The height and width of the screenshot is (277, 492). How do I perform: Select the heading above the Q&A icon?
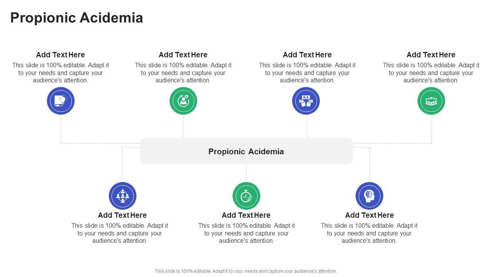click(x=307, y=55)
